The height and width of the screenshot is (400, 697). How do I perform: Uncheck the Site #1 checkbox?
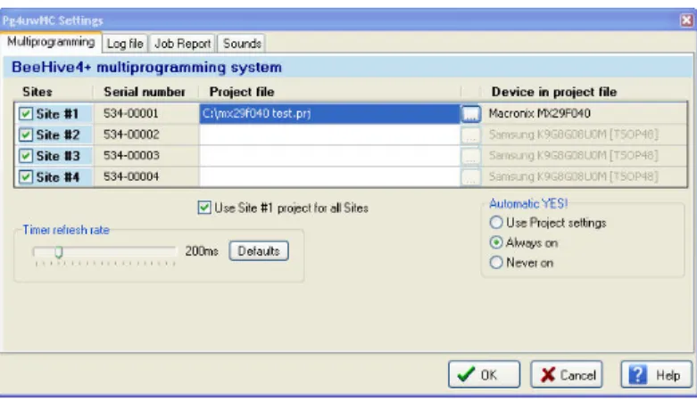[x=26, y=114]
